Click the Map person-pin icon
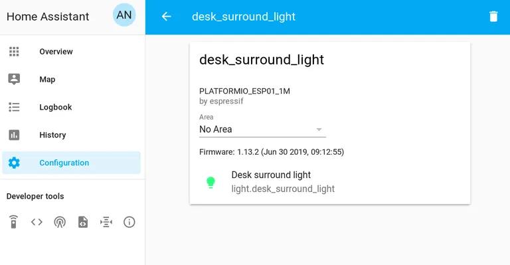This screenshot has height=265, width=510. point(14,79)
